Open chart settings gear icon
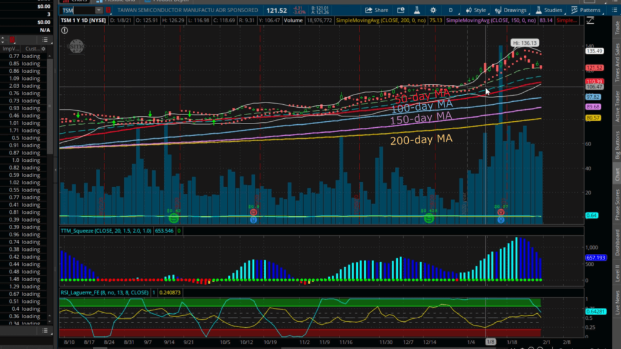The width and height of the screenshot is (621, 349). point(433,10)
